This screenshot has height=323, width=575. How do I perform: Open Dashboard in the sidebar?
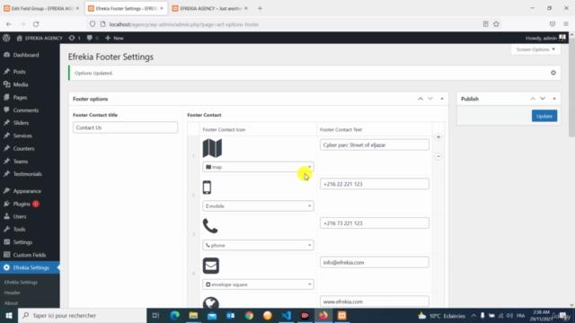[x=26, y=55]
